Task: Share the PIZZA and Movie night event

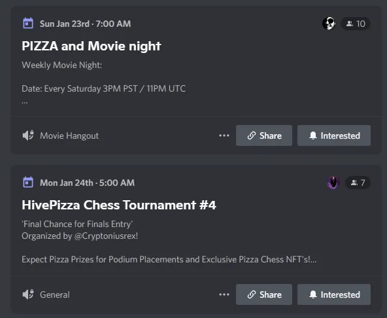Action: click(x=264, y=135)
